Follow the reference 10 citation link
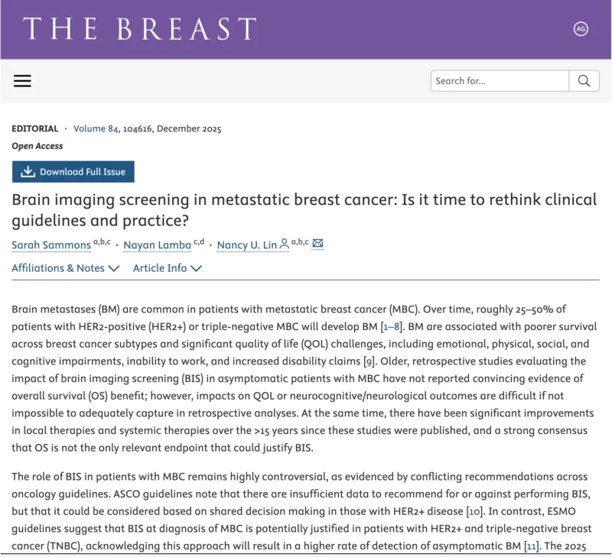The image size is (612, 557). pos(474,511)
